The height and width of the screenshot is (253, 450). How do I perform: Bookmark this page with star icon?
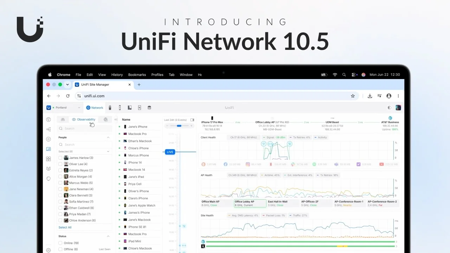[353, 96]
